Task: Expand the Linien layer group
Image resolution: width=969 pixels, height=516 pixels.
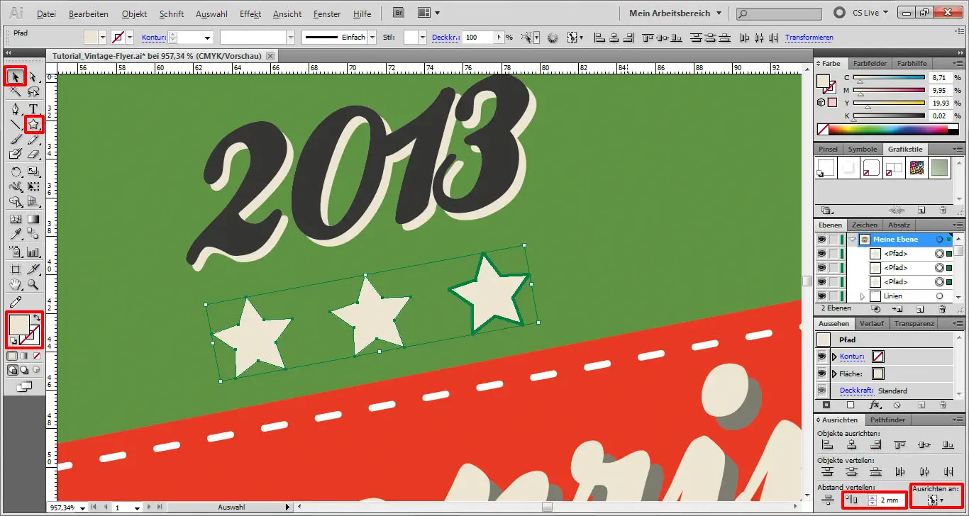Action: pyautogui.click(x=863, y=296)
